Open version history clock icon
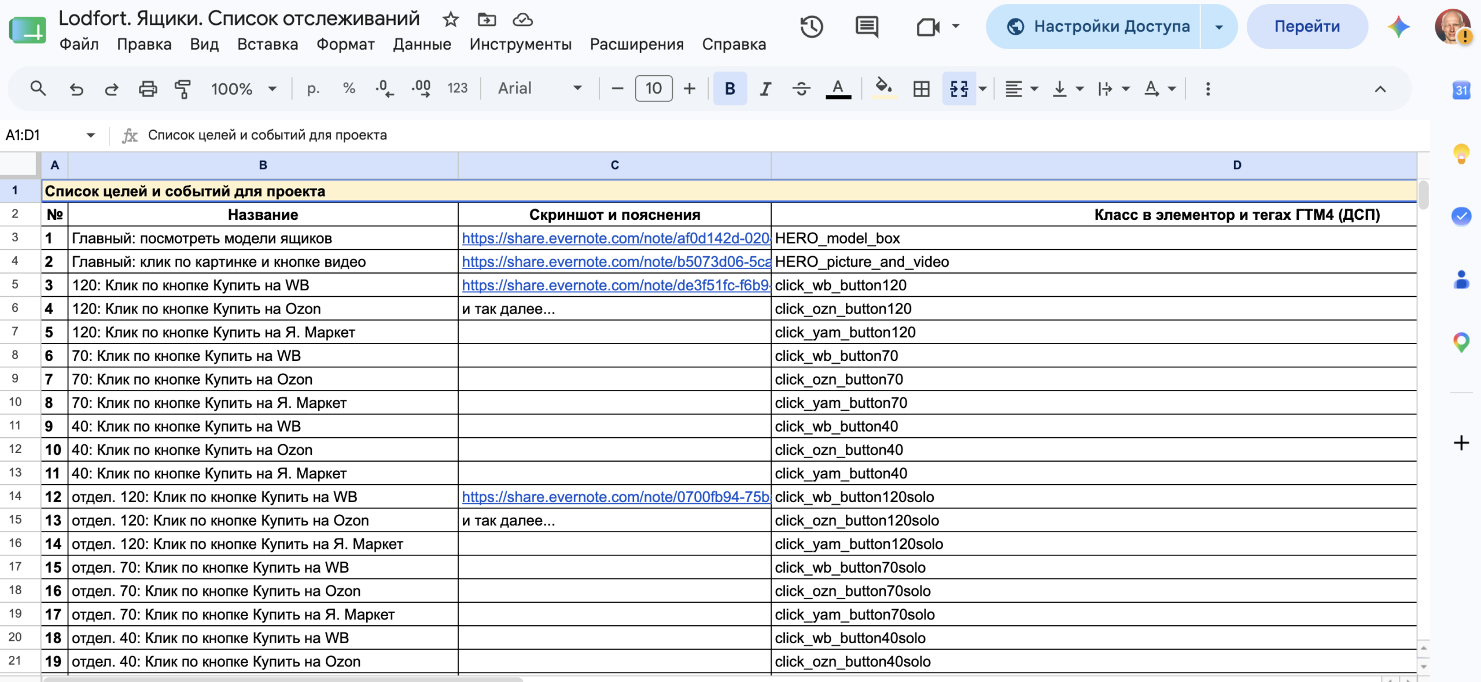Image resolution: width=1481 pixels, height=682 pixels. (x=812, y=27)
